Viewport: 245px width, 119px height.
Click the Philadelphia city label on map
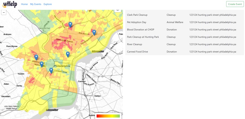62,66
